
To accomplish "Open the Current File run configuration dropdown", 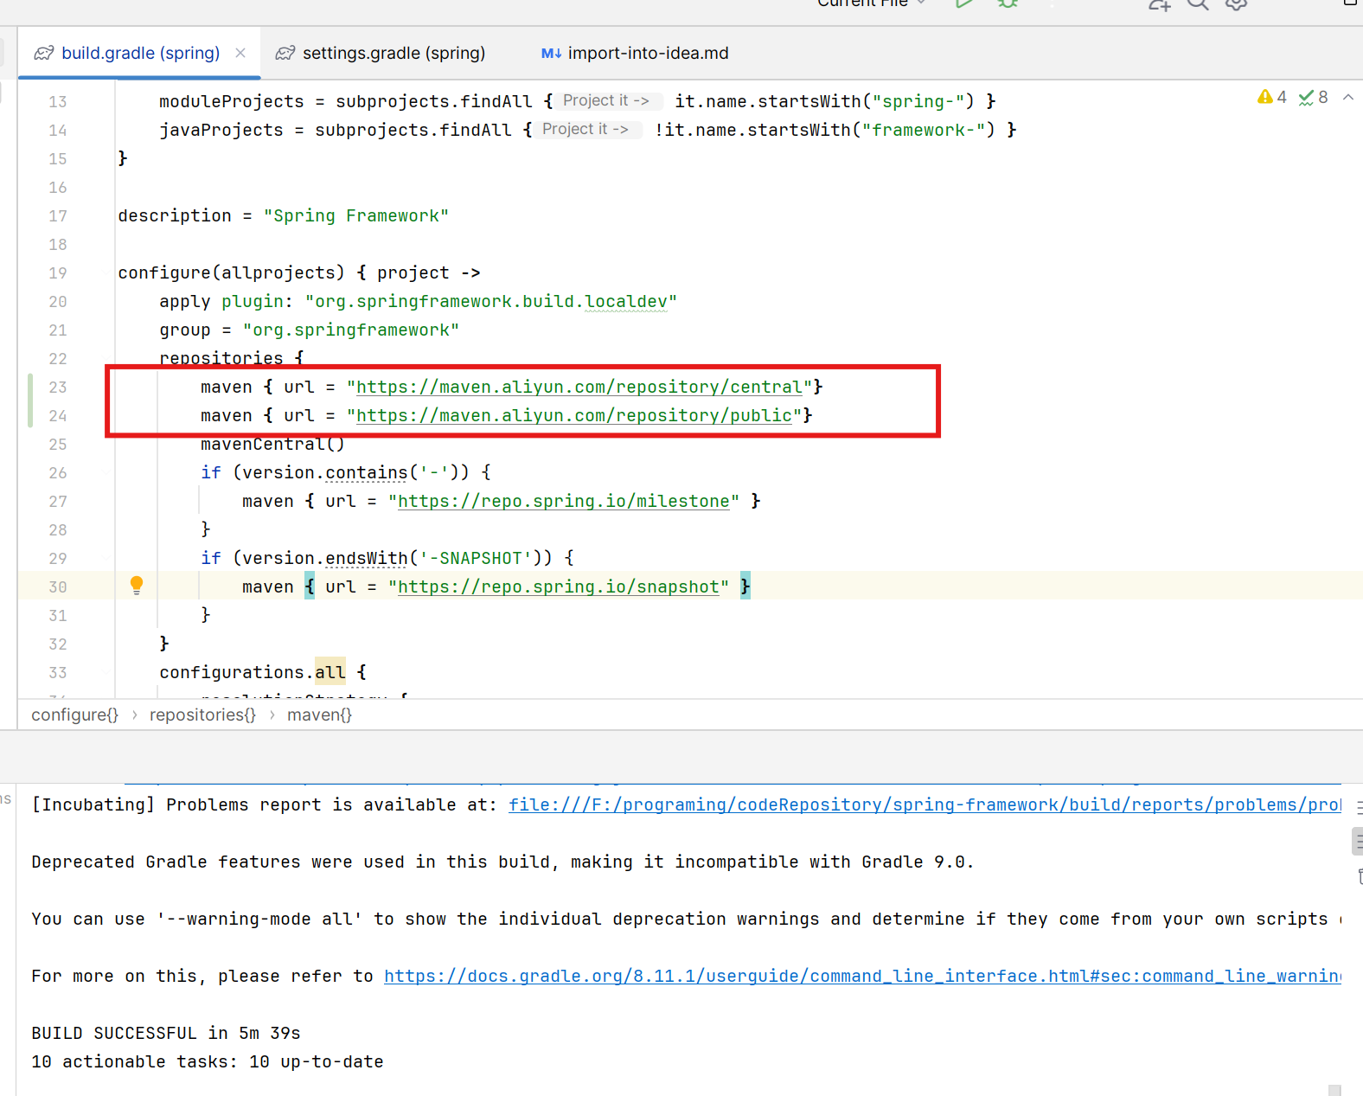I will click(x=872, y=3).
